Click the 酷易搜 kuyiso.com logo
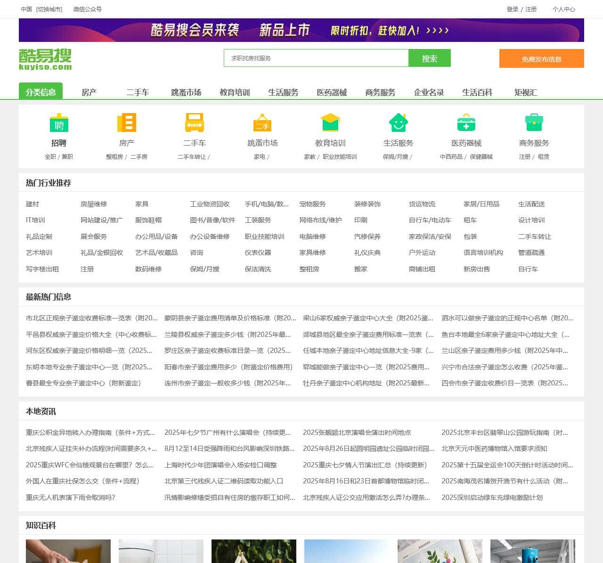This screenshot has width=603, height=563. tap(45, 59)
